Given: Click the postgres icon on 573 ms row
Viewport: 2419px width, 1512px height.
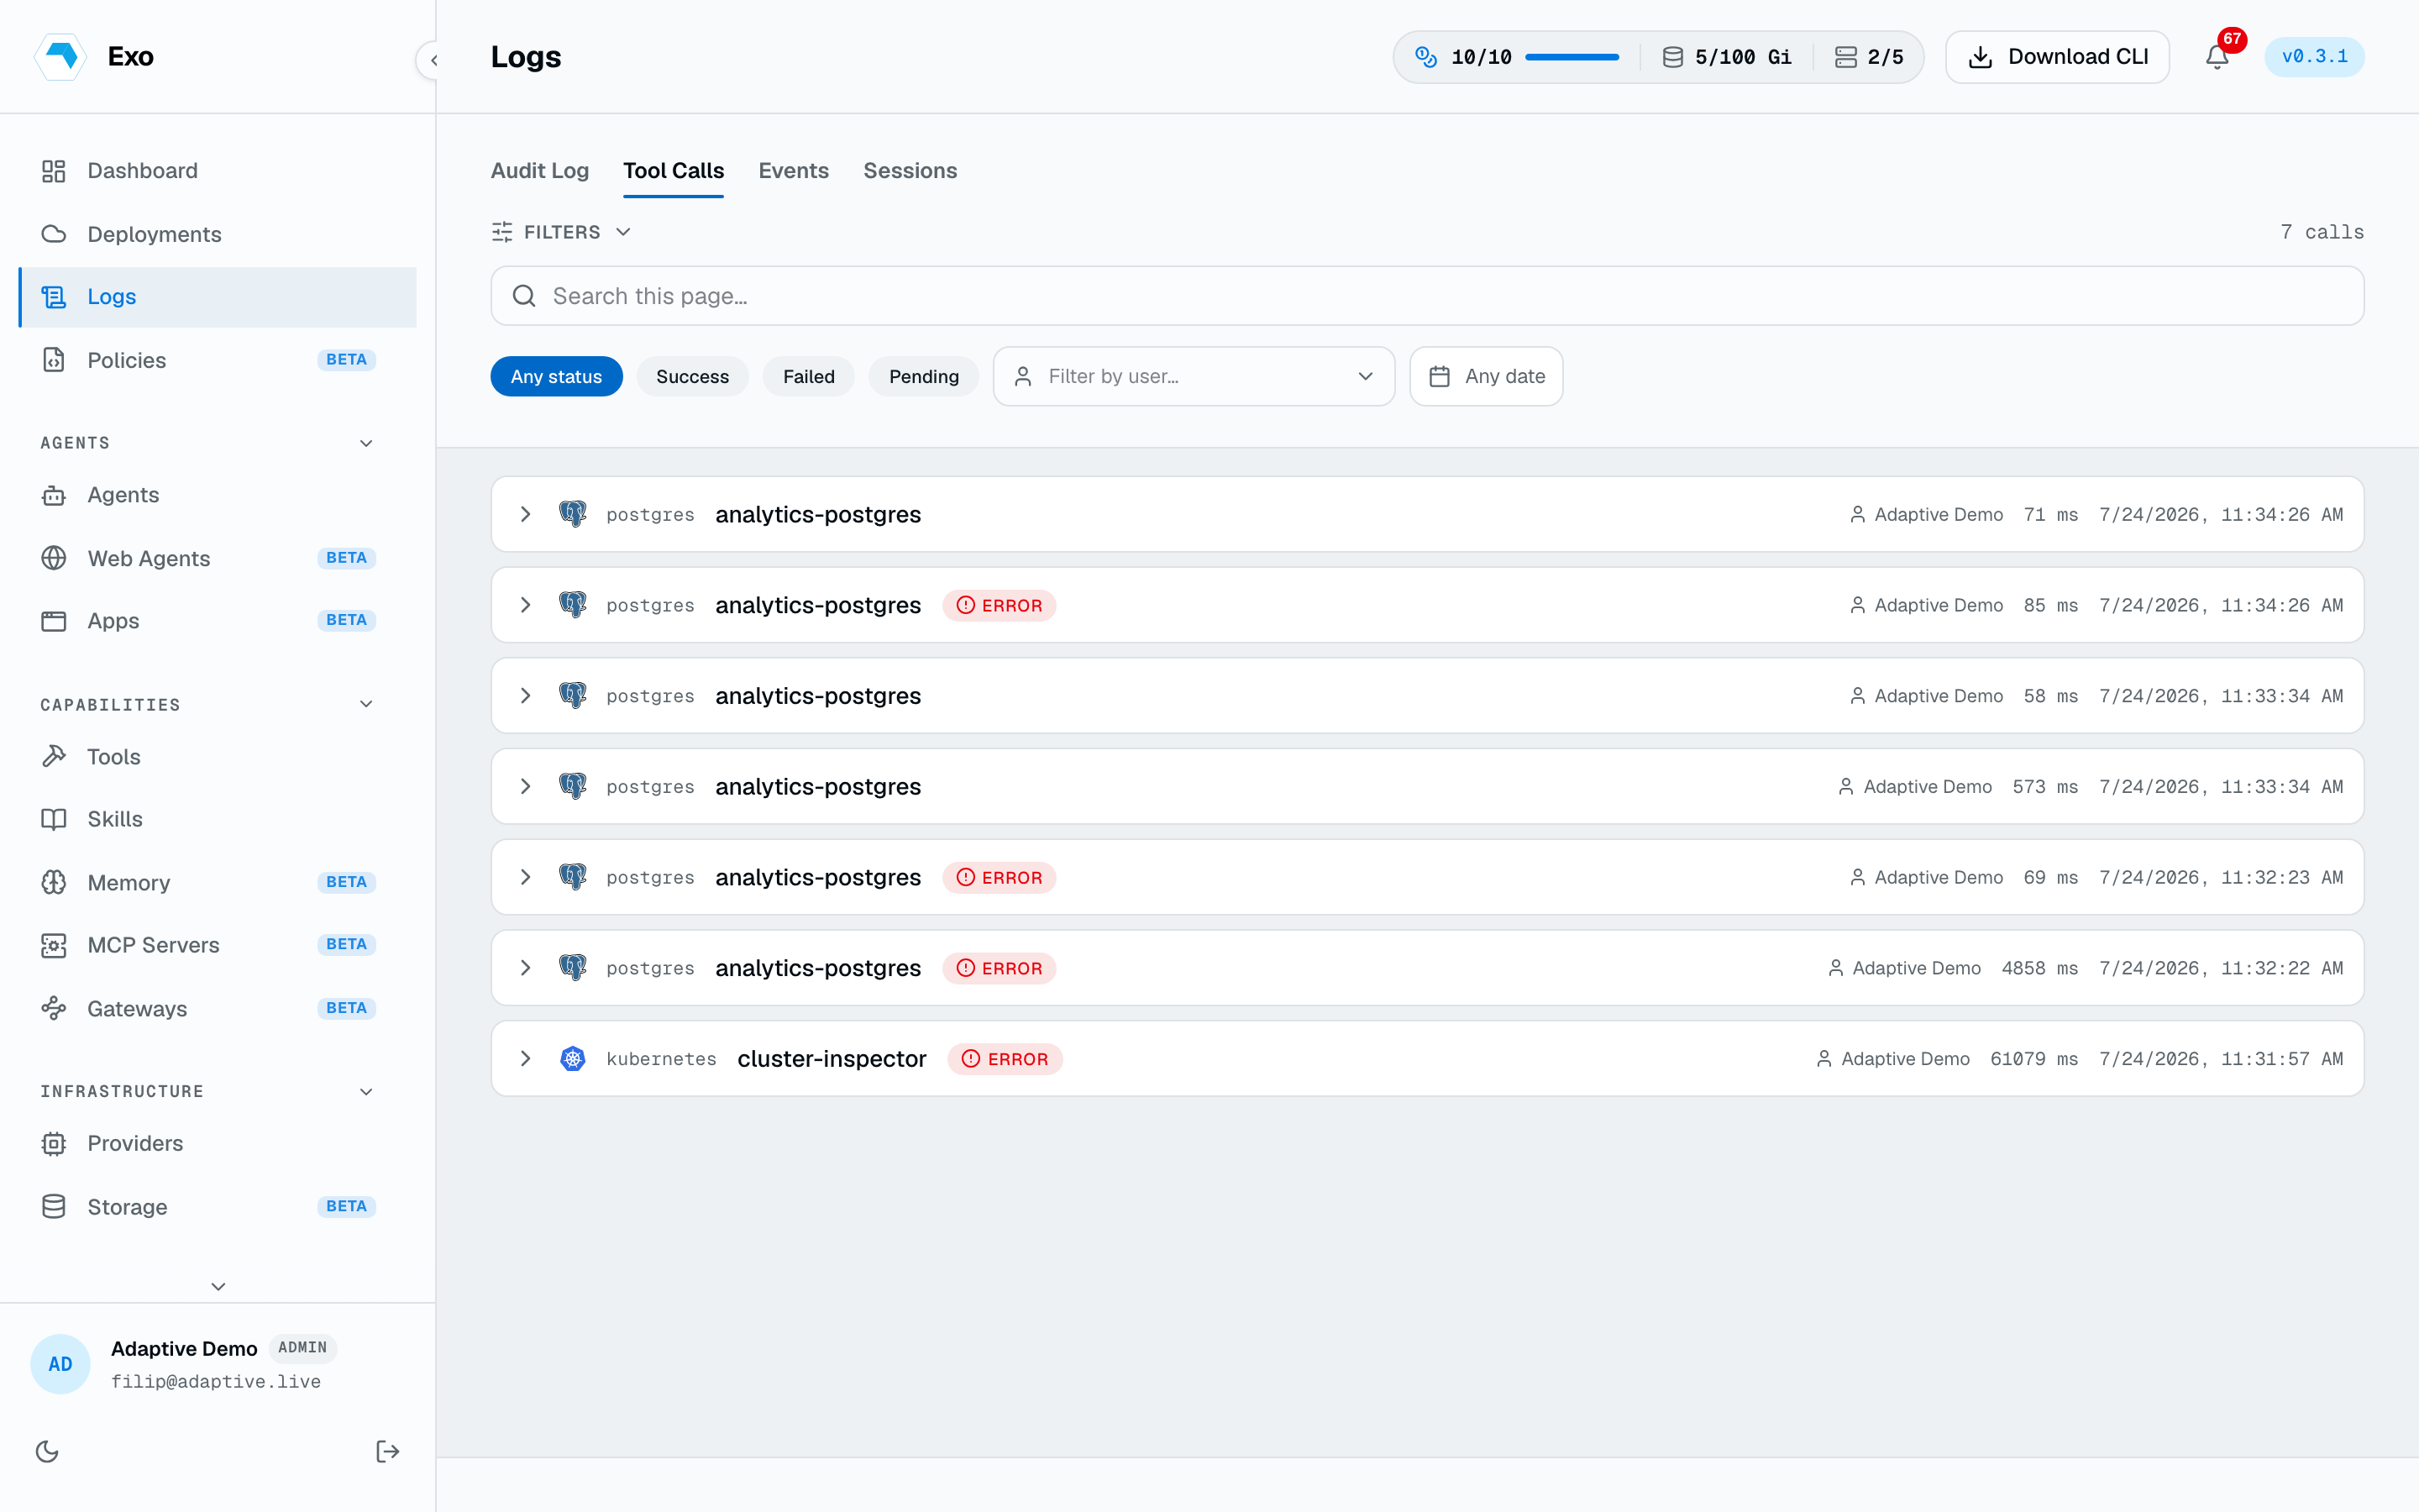Looking at the screenshot, I should tap(573, 787).
